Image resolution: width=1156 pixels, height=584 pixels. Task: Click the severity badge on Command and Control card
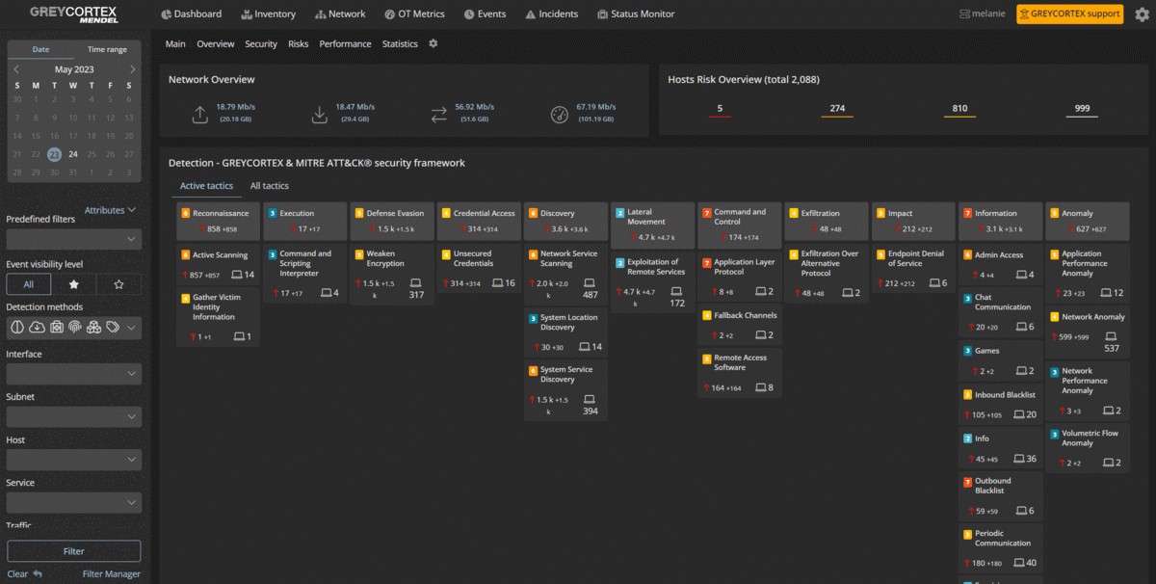coord(706,213)
